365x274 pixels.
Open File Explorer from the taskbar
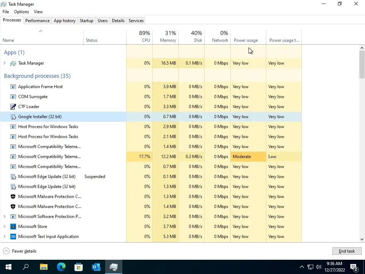(43, 267)
